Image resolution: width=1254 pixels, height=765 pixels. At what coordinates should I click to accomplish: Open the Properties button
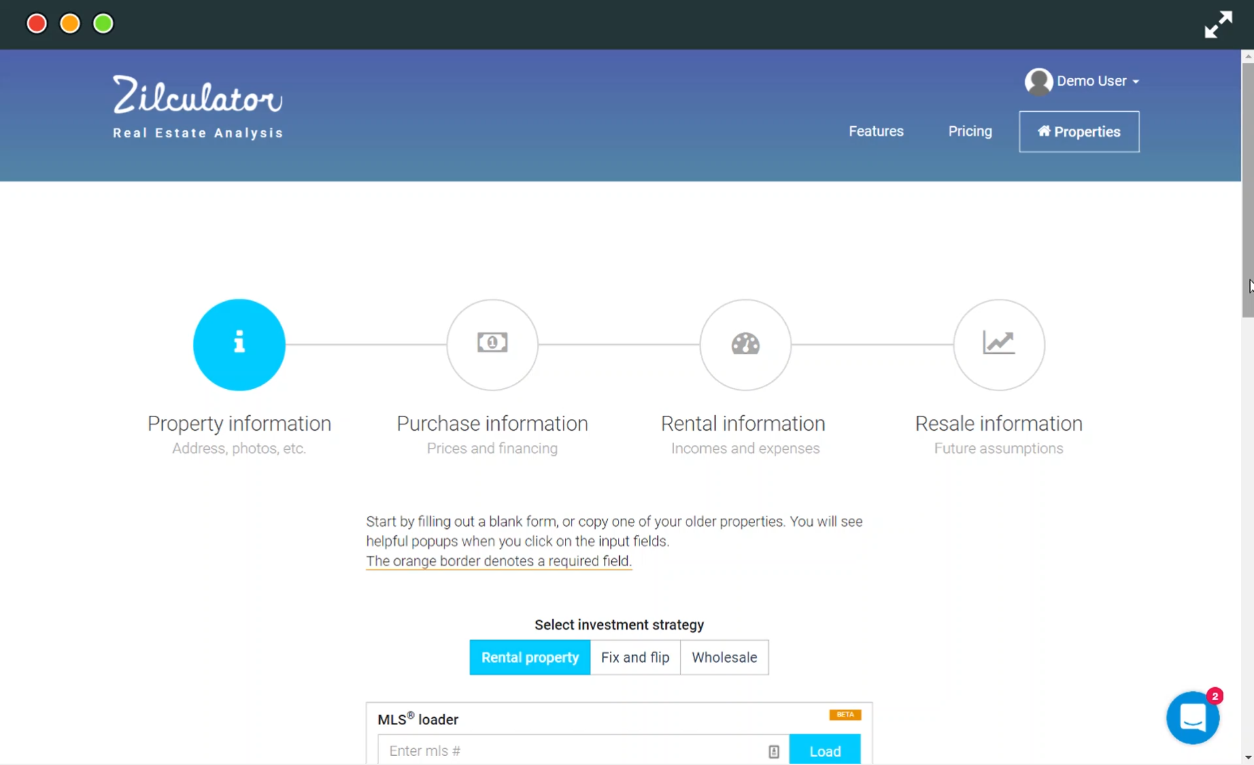point(1079,131)
